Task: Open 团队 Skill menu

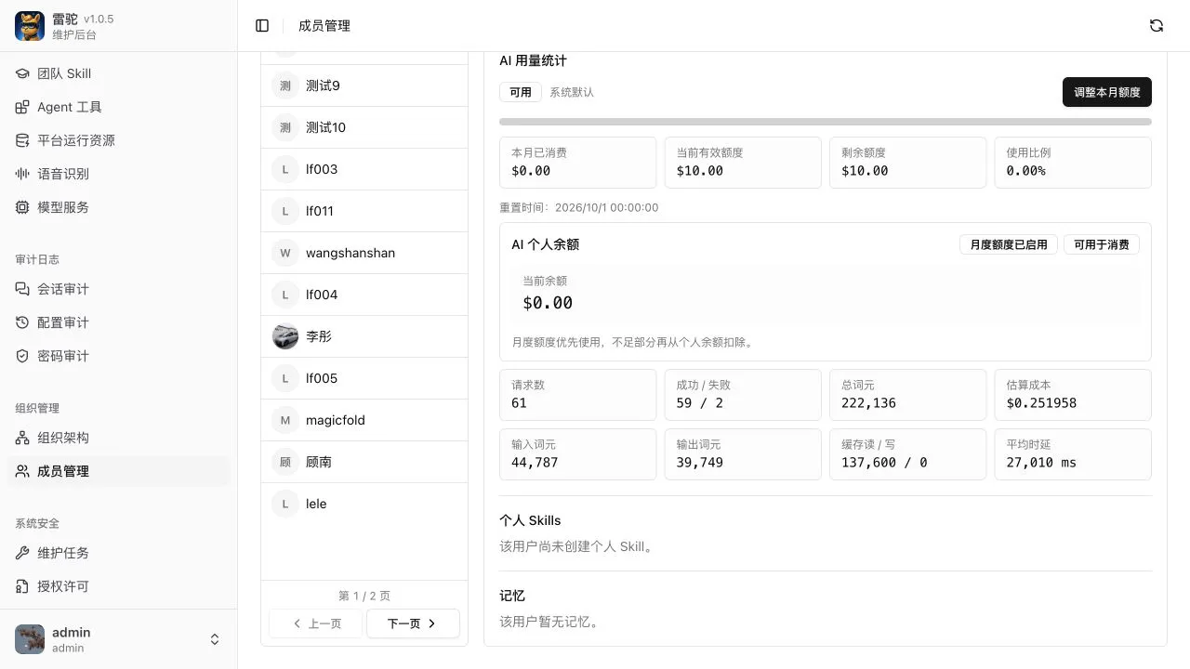Action: (118, 73)
